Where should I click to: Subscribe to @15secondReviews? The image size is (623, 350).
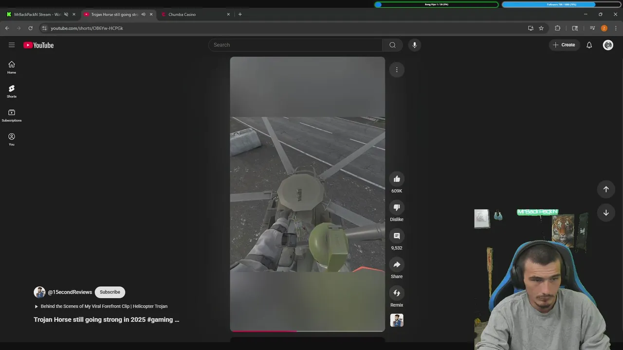tap(110, 292)
